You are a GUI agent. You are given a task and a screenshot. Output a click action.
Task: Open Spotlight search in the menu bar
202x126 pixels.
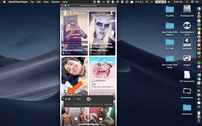187,2
